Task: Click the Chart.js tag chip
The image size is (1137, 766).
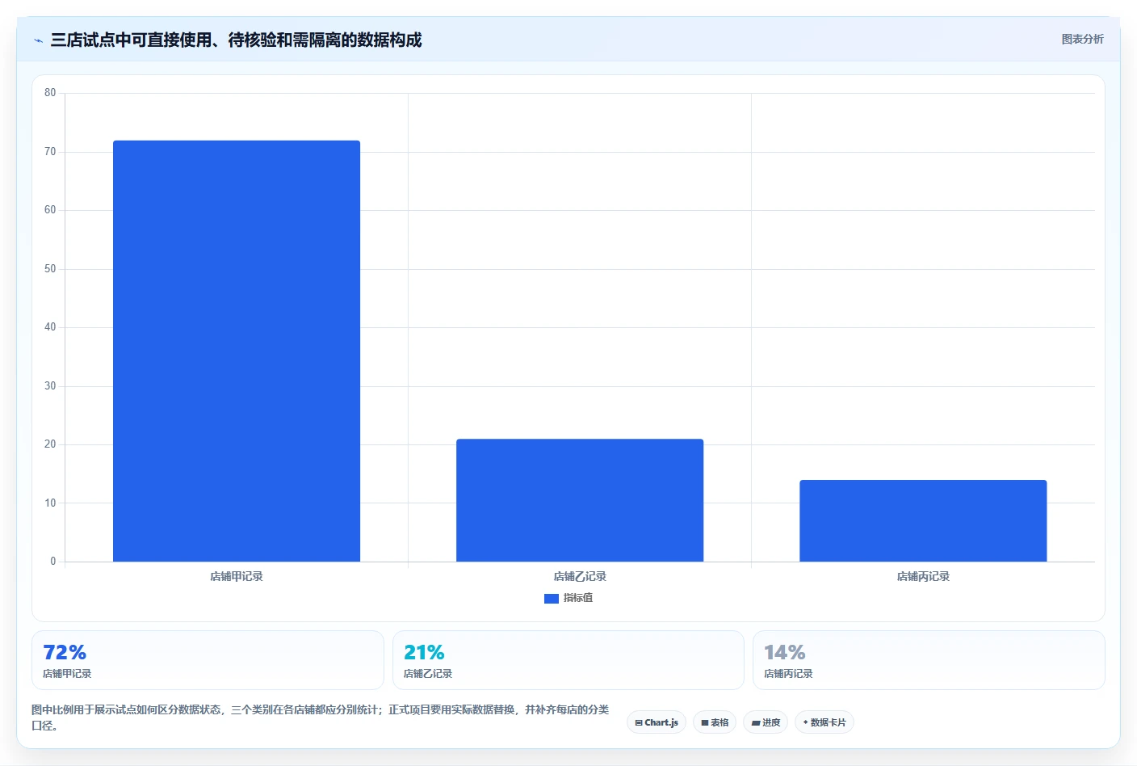Action: pos(657,722)
